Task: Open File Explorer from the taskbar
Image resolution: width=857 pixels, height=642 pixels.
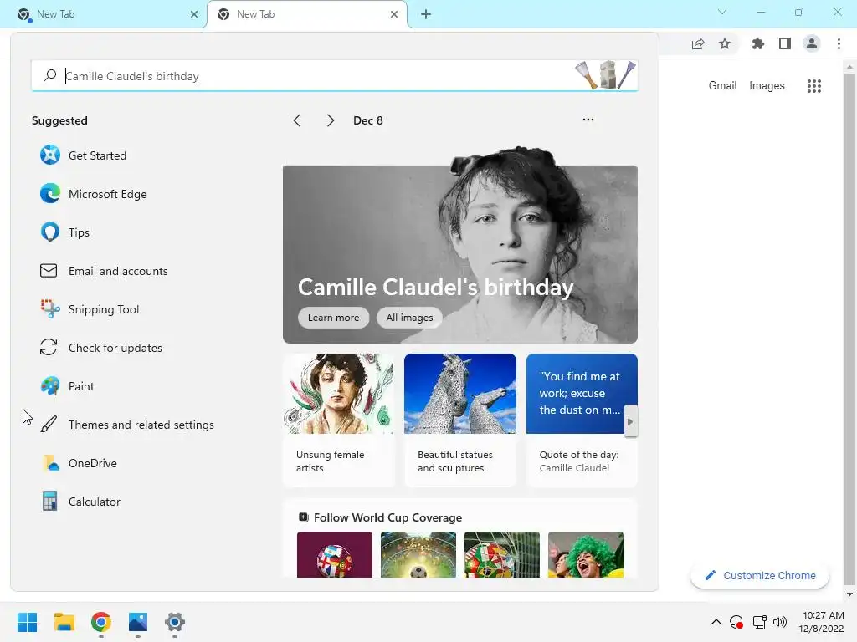Action: [64, 622]
